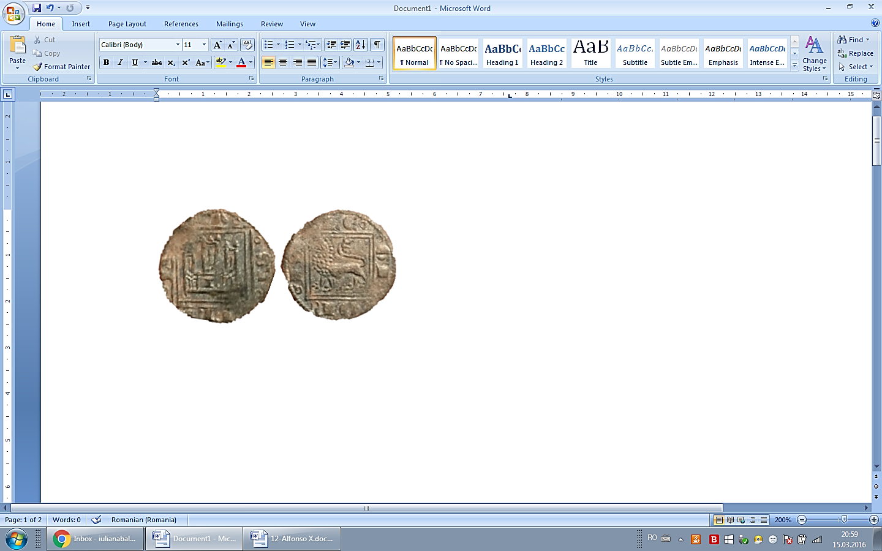
Task: Toggle numbered list formatting
Action: (289, 44)
